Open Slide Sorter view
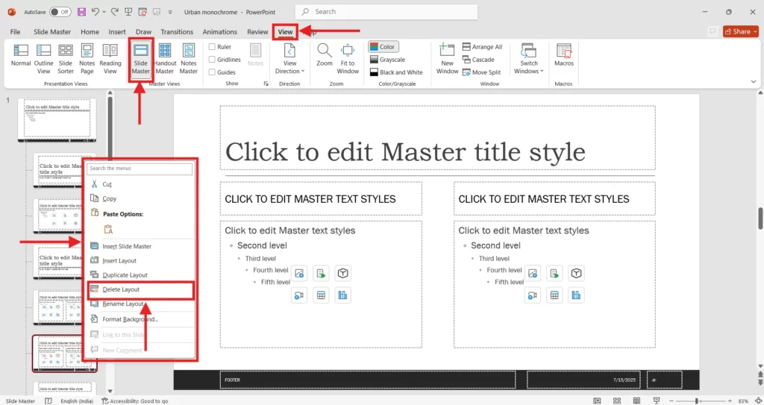The width and height of the screenshot is (764, 405). click(x=66, y=58)
